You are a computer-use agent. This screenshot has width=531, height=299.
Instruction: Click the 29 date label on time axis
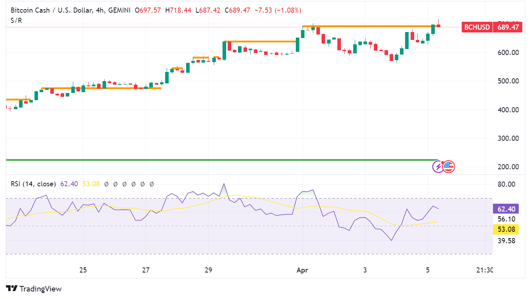point(208,270)
